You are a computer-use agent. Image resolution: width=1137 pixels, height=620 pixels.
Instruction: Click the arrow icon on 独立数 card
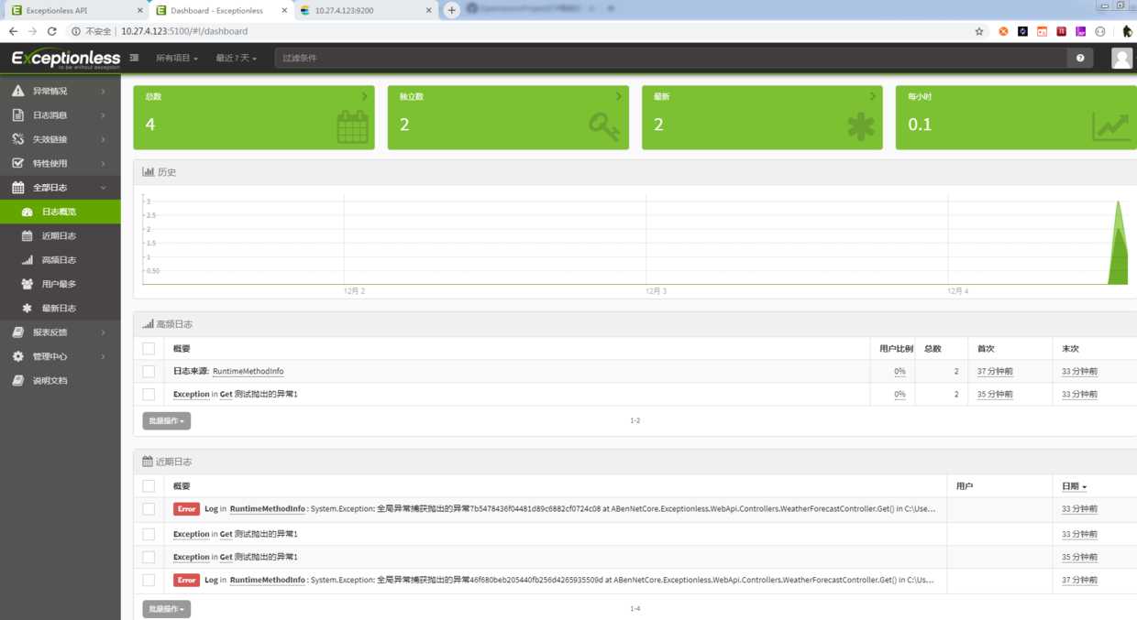coord(618,95)
